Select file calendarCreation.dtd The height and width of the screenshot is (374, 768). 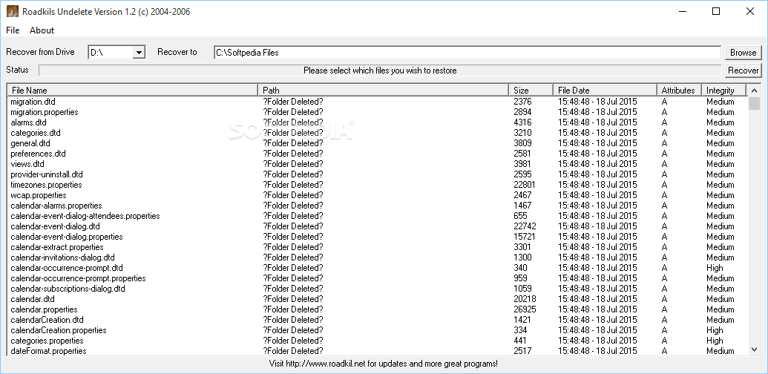47,320
